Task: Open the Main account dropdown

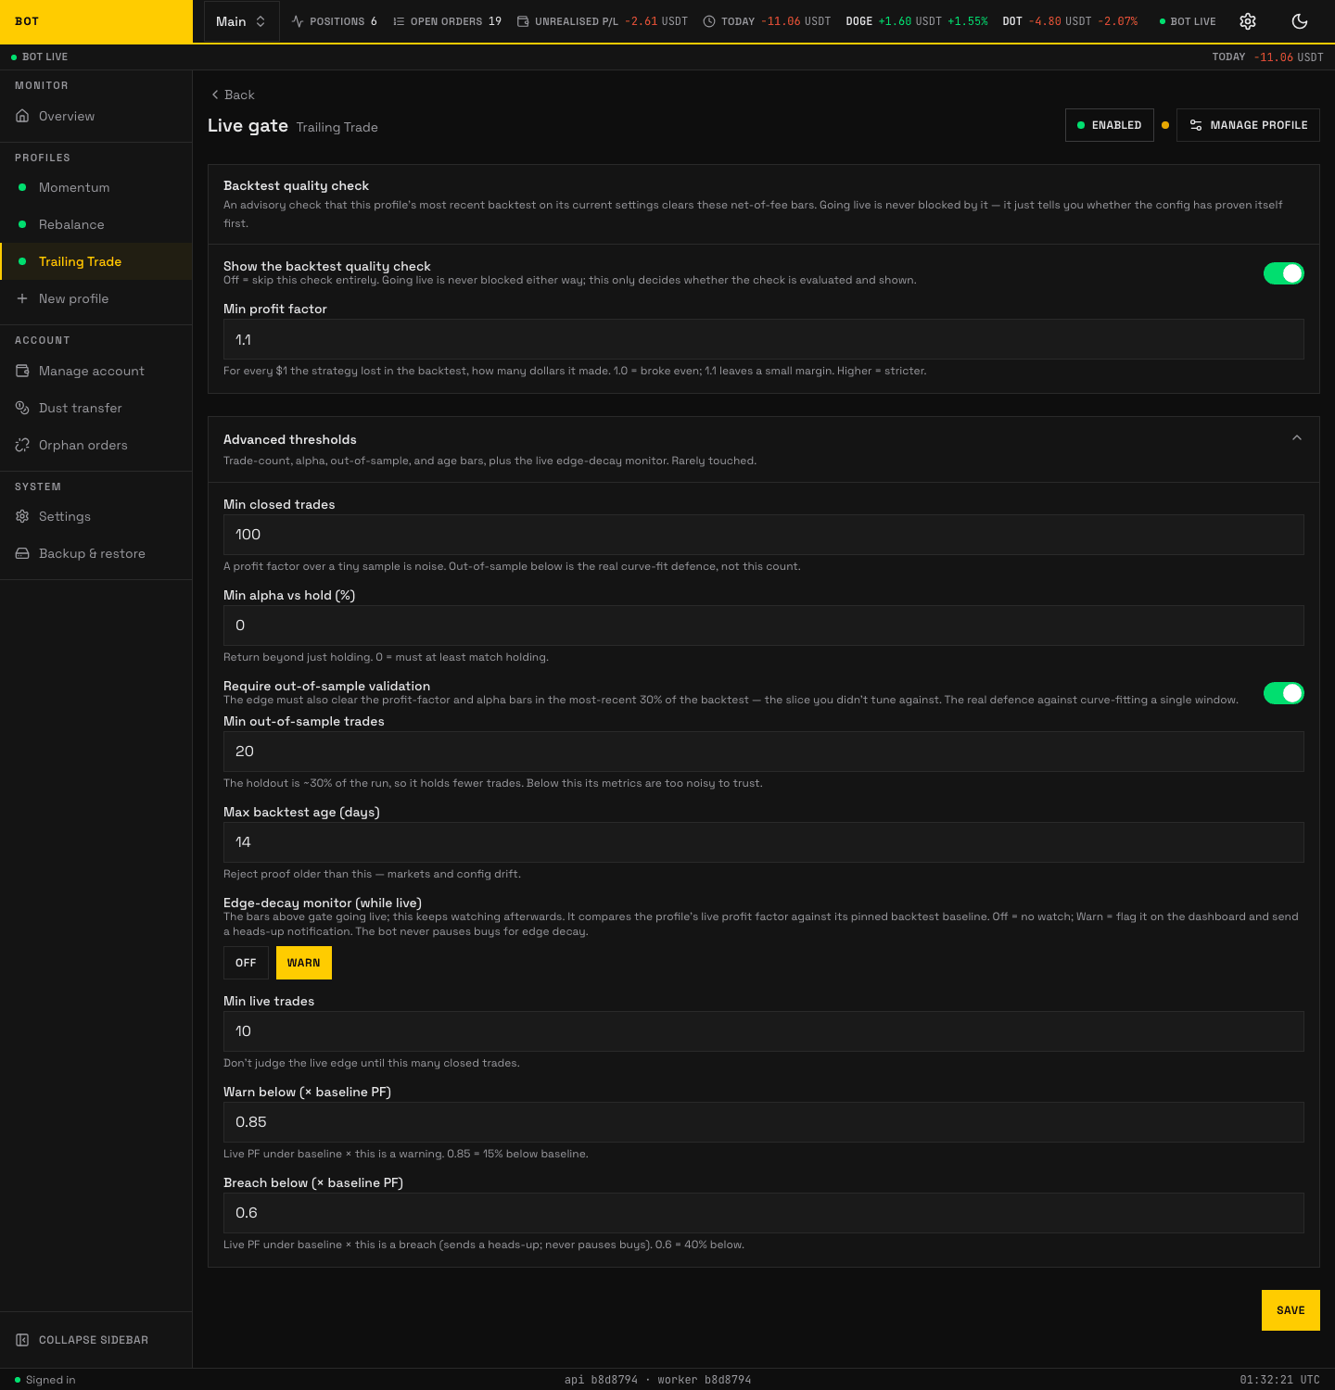Action: click(x=241, y=21)
